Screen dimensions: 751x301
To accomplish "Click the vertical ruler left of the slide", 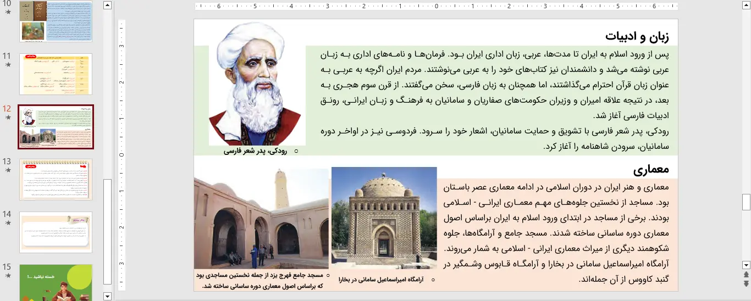I will click(122, 155).
